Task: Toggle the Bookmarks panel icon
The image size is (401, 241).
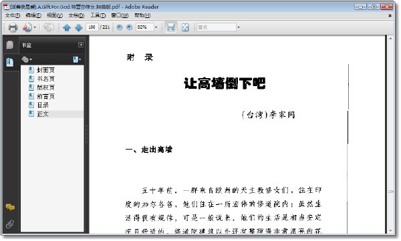Action: point(10,62)
